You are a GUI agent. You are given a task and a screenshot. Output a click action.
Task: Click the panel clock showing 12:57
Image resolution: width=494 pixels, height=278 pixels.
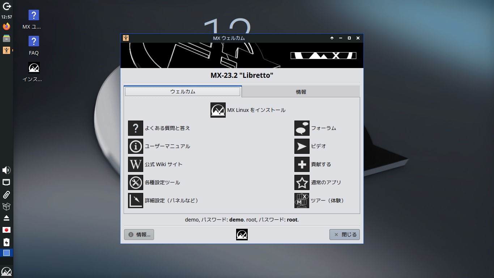pyautogui.click(x=7, y=17)
